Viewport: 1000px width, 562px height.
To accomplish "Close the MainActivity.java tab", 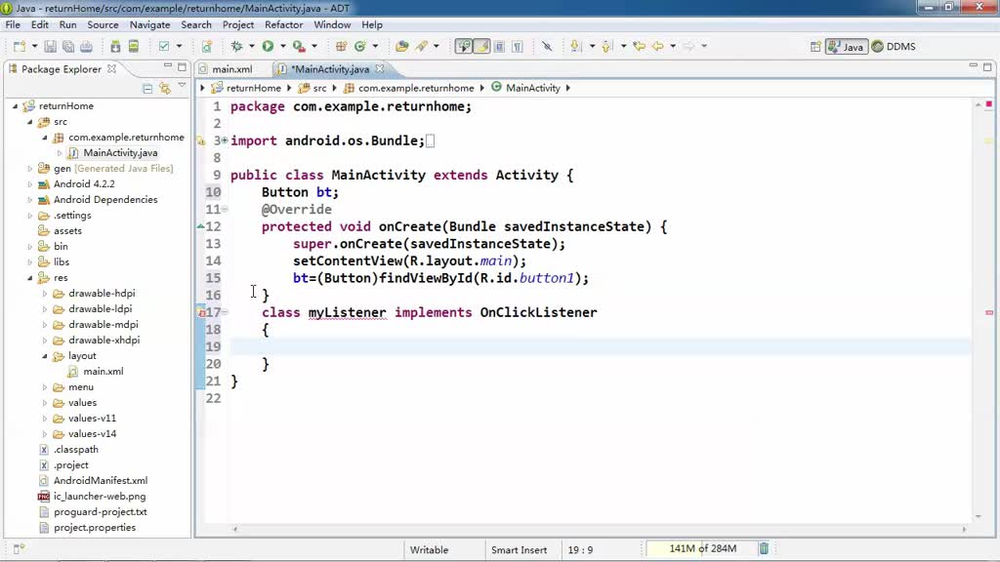I will click(x=380, y=68).
